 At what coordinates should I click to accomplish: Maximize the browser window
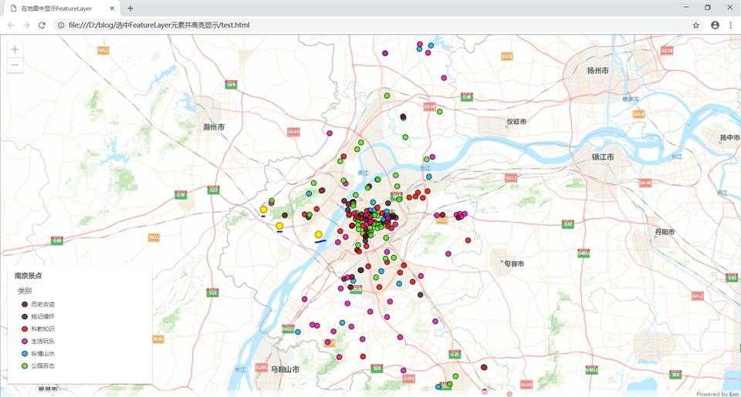point(708,8)
